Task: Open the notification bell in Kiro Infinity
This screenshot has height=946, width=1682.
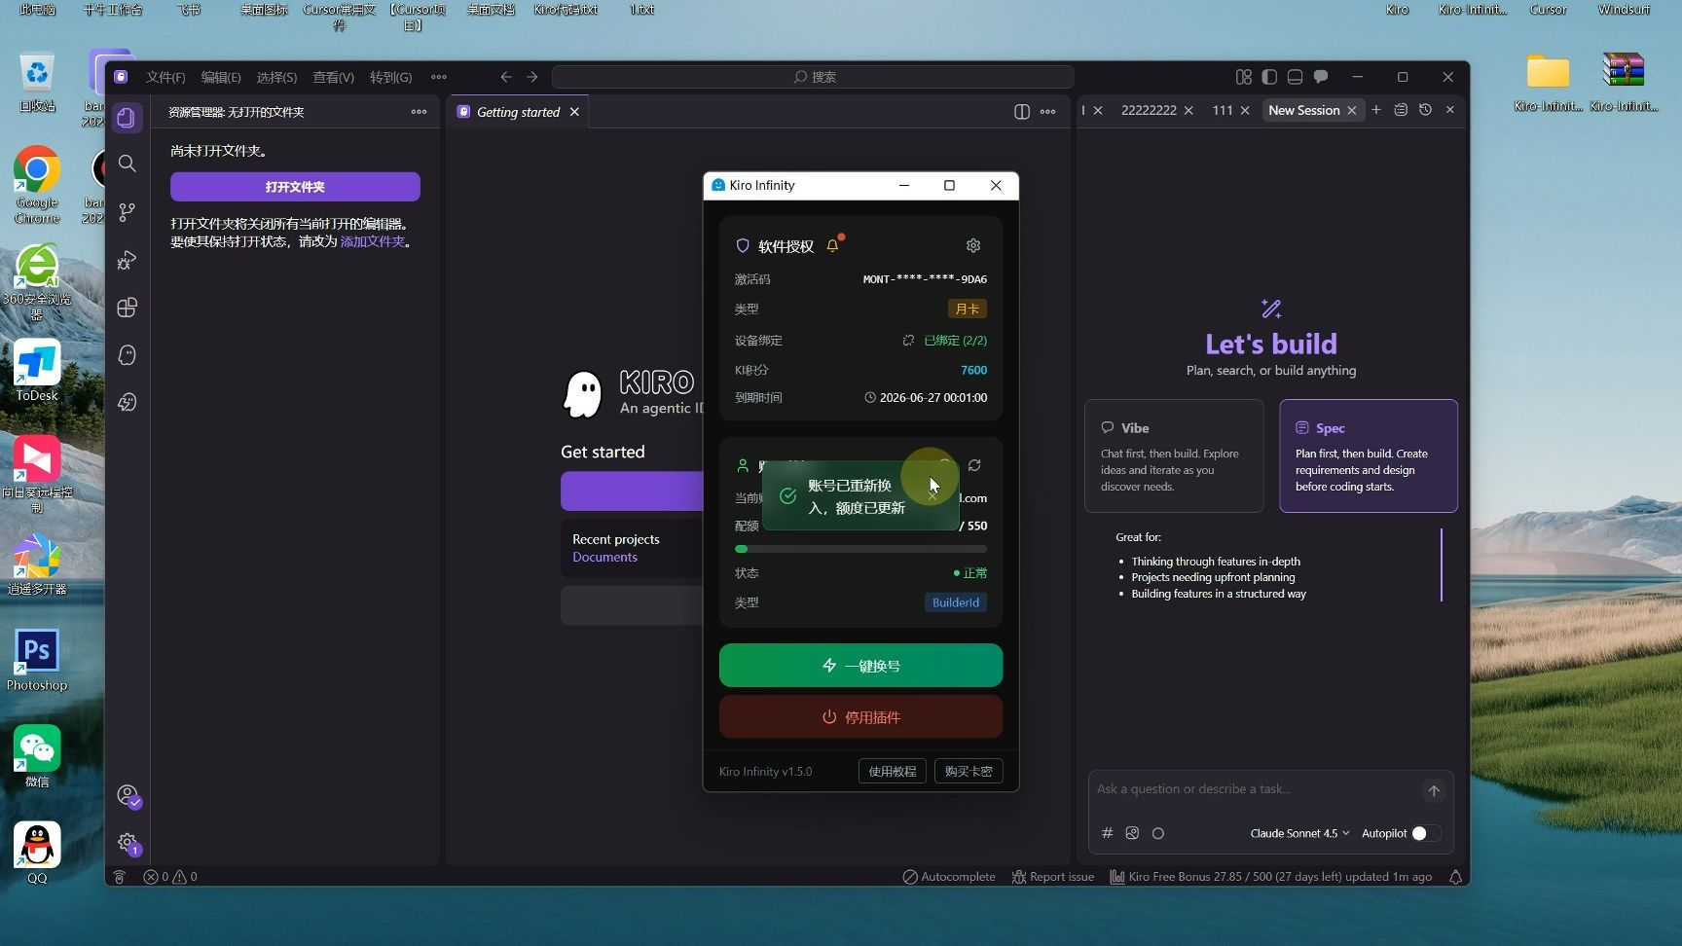Action: [833, 245]
